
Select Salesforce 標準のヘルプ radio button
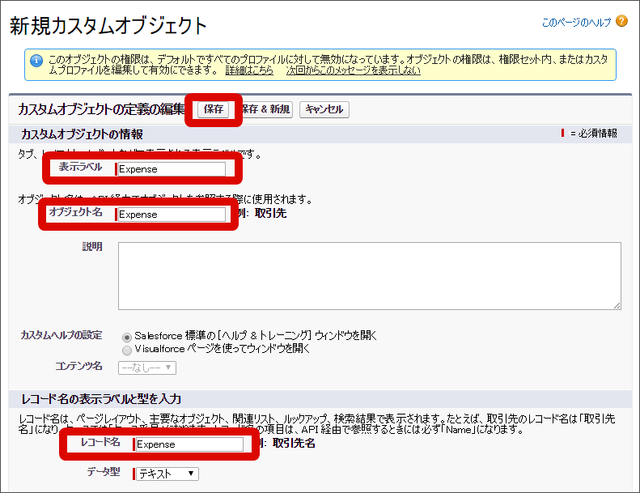[127, 338]
